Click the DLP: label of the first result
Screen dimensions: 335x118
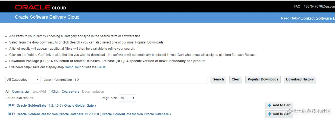point(11,106)
